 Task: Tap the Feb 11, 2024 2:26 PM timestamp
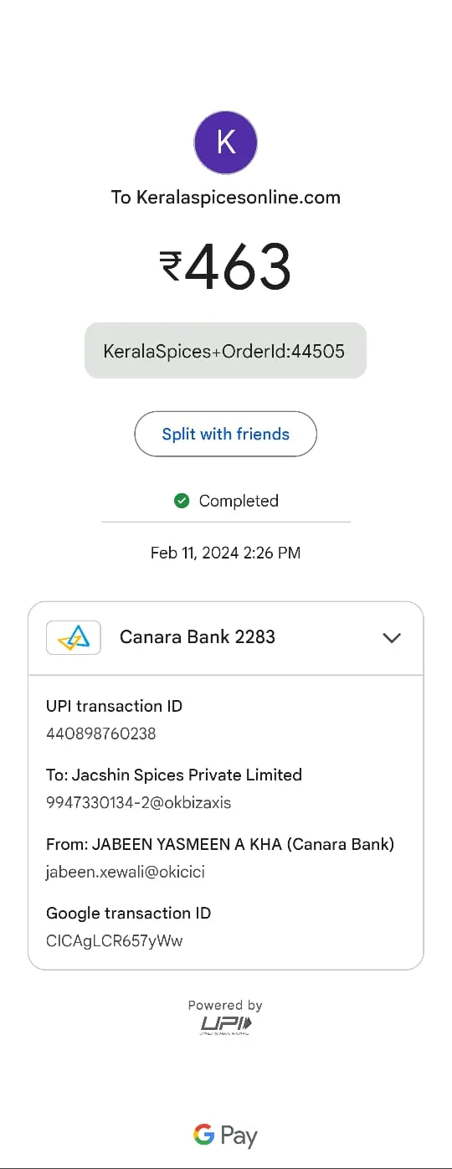[x=226, y=553]
